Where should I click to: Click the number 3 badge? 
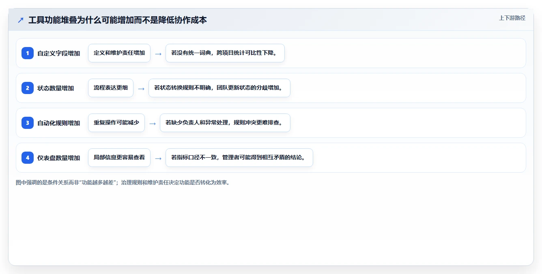pos(28,123)
